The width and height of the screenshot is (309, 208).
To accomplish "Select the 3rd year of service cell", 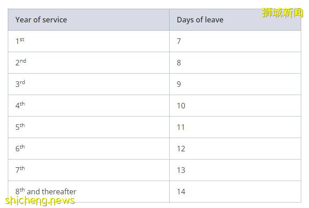I will coord(20,84).
